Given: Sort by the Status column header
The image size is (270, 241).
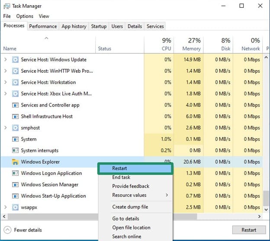Looking at the screenshot, I should [120, 45].
